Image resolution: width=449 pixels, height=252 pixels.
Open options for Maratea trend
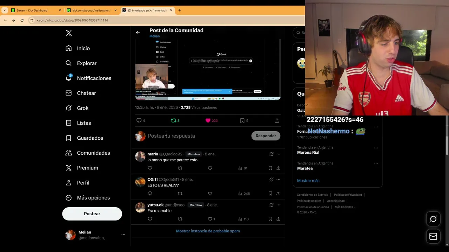point(376,164)
